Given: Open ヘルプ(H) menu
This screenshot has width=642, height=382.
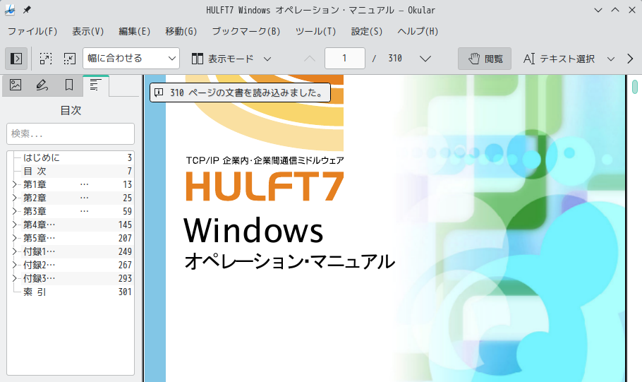Looking at the screenshot, I should coord(418,32).
